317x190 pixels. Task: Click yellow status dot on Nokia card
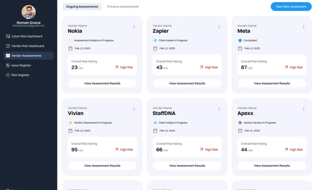tap(71, 40)
